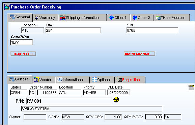The width and height of the screenshot is (195, 125).
Task: Click the MAINTENANCE button
Action: (x=140, y=54)
